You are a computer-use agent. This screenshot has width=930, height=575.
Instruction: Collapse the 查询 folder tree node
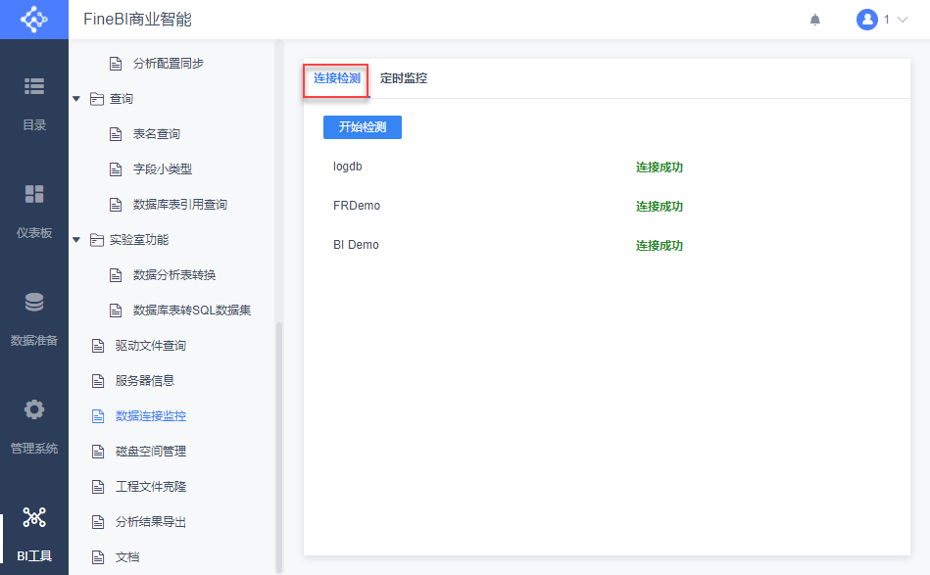tap(76, 99)
